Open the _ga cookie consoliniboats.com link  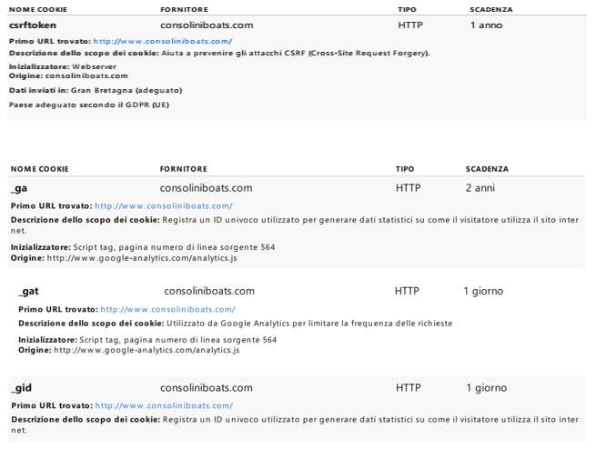click(x=164, y=205)
